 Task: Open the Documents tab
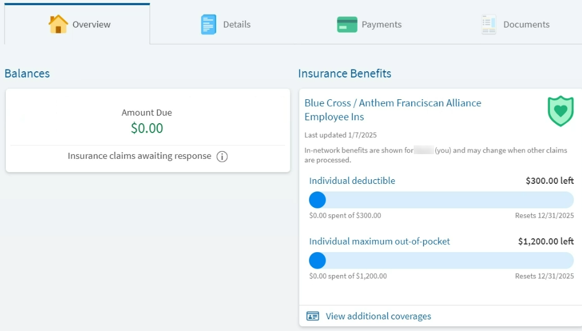click(x=515, y=25)
